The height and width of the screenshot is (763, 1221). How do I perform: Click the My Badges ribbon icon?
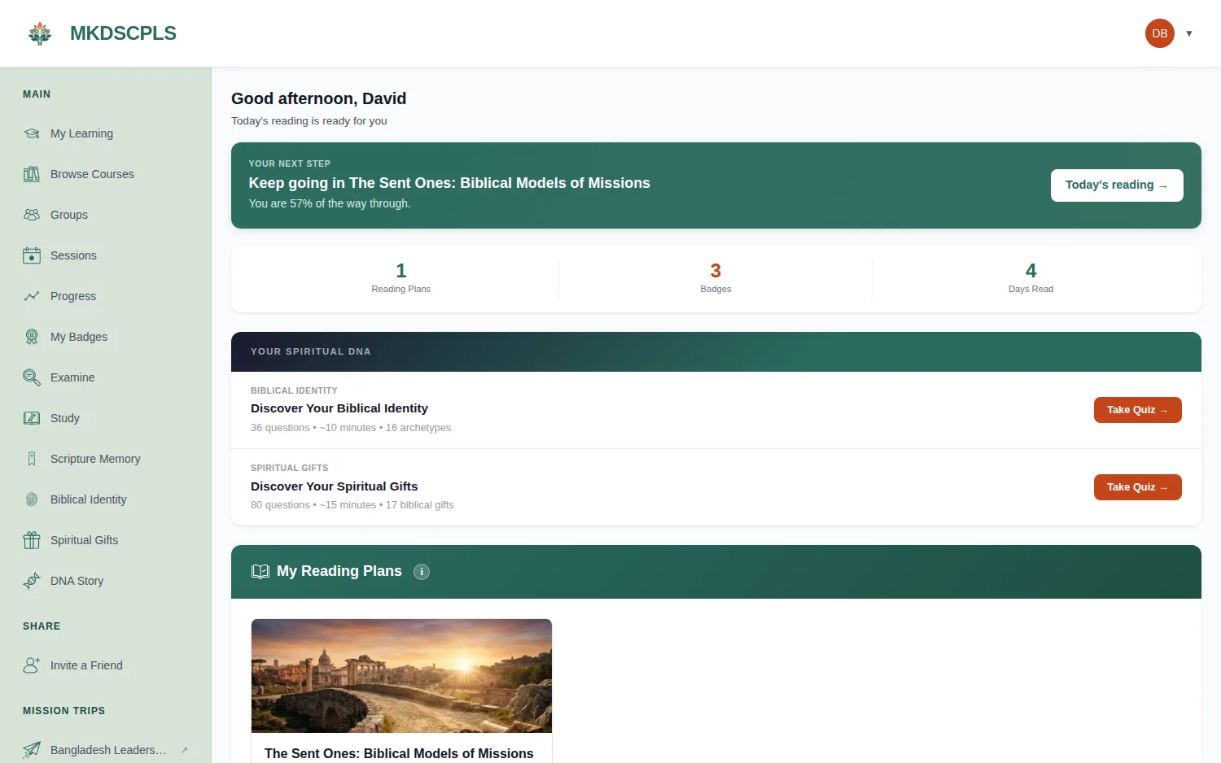point(32,337)
